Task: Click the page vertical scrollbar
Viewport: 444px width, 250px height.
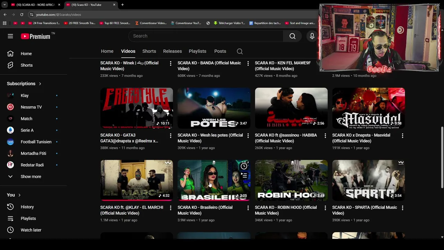Action: tap(442, 158)
